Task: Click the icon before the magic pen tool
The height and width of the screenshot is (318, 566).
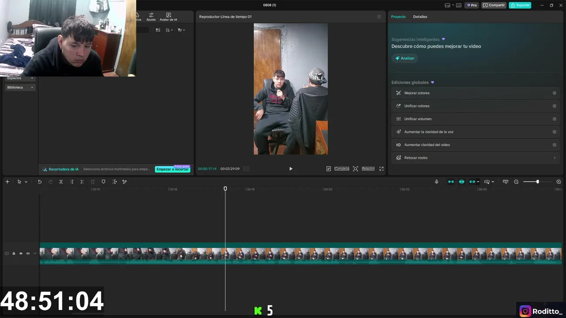Action: tap(115, 182)
